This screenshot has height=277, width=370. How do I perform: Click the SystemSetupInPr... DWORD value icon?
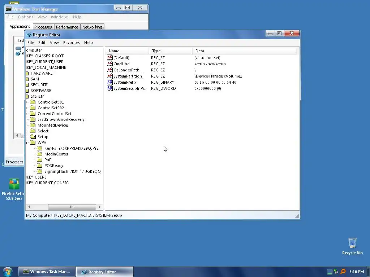tap(110, 88)
